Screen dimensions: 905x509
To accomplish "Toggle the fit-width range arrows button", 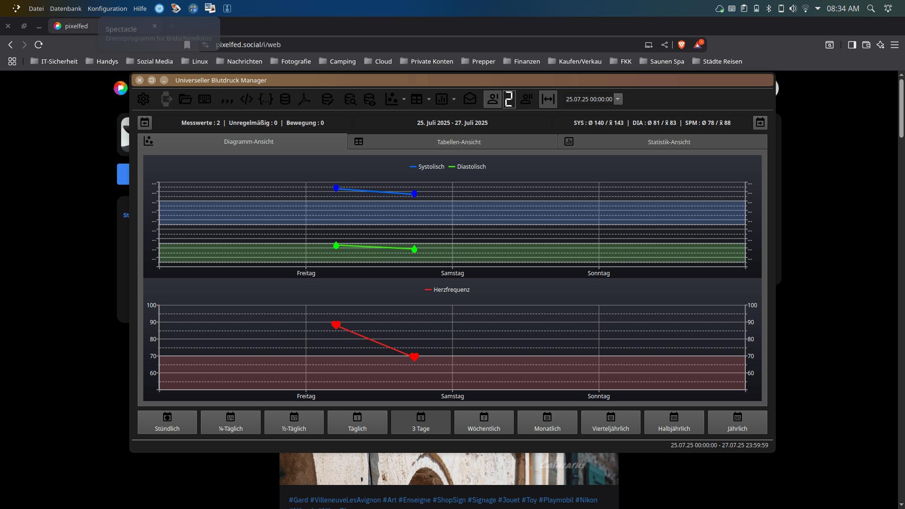I will [548, 99].
